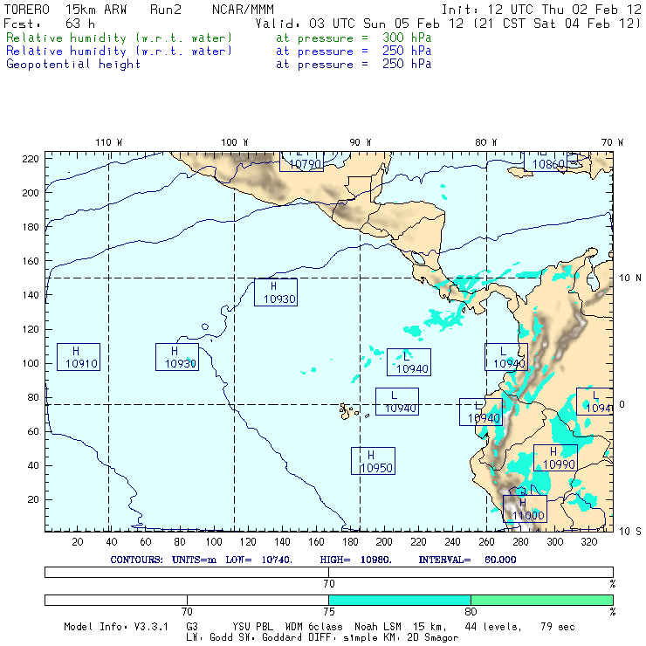Click the 80-percent green color bar segment

tap(542, 600)
